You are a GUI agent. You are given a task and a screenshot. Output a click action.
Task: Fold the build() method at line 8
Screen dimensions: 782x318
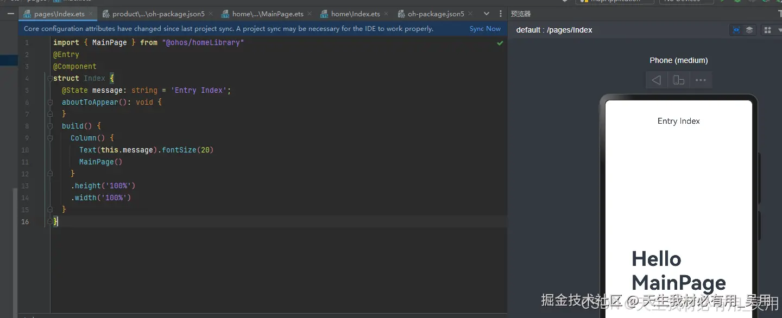coord(50,126)
